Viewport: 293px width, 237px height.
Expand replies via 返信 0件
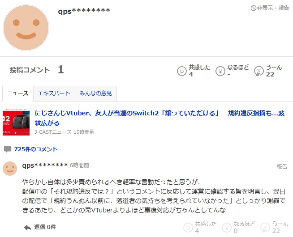pyautogui.click(x=45, y=227)
